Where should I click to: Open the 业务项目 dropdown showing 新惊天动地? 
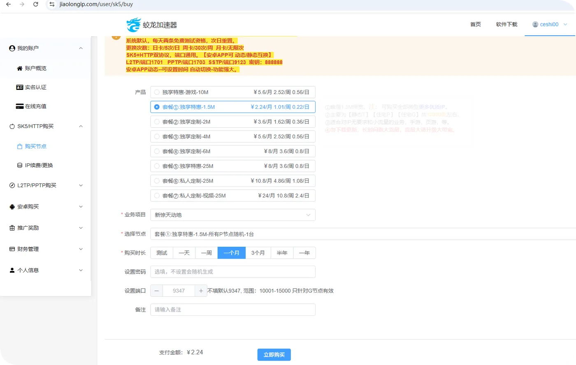[233, 215]
